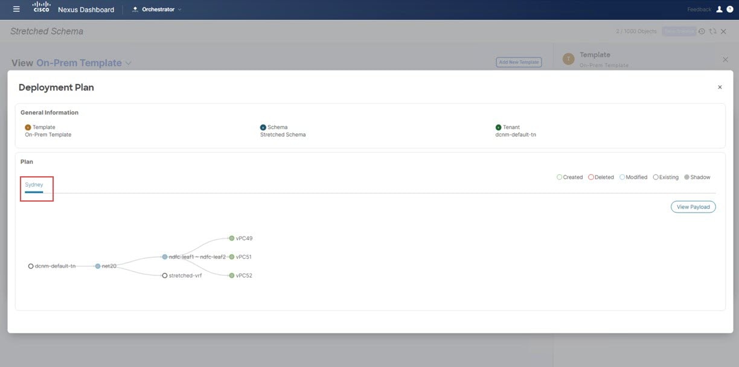Close the Deployment Plan dialog
This screenshot has height=367, width=739.
coord(720,88)
